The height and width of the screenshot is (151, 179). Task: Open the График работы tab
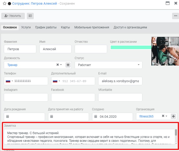coord(46,27)
